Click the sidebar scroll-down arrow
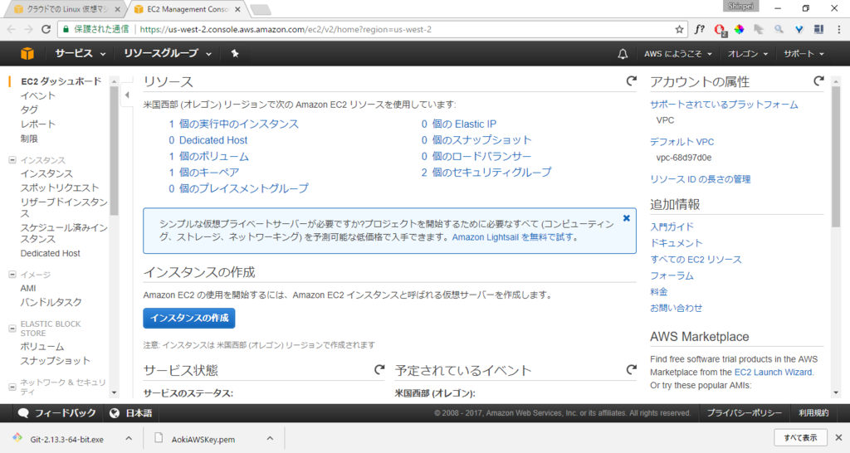This screenshot has width=850, height=453. 114,392
